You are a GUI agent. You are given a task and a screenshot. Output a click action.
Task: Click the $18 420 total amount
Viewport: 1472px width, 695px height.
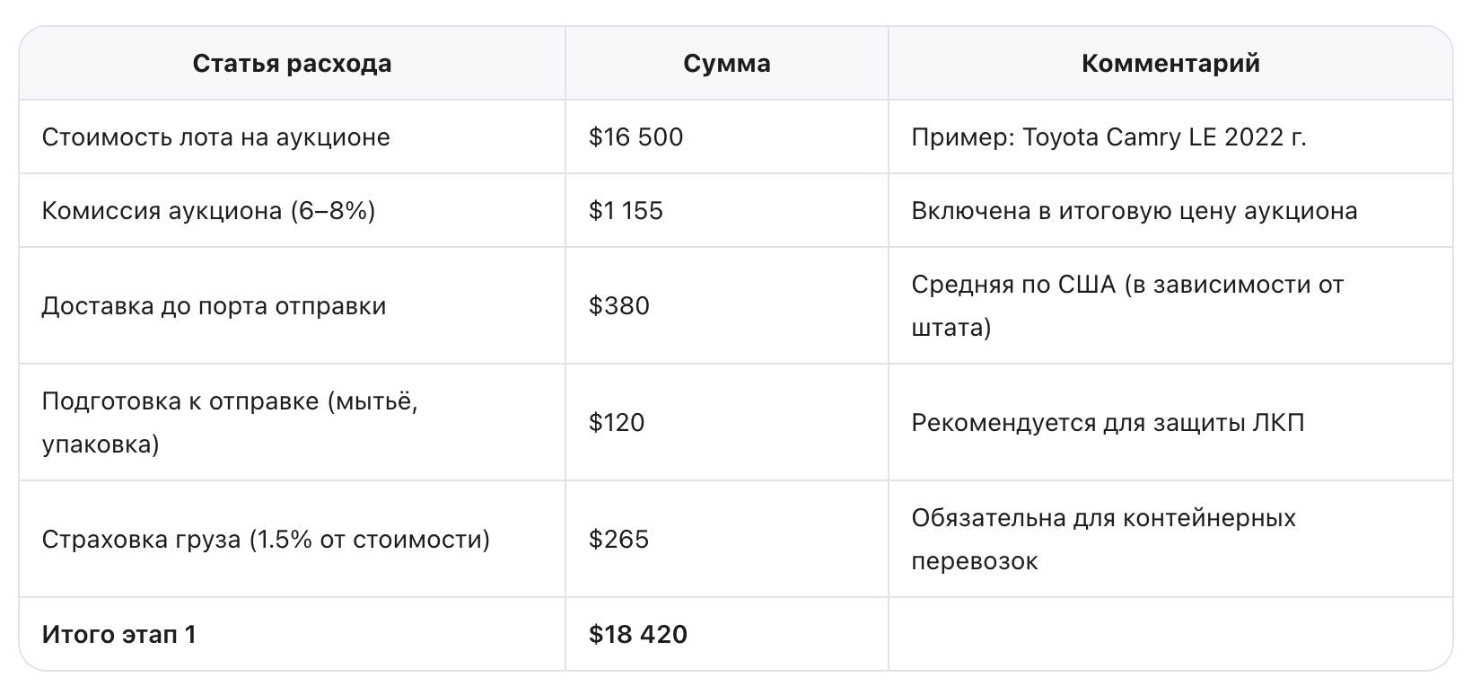[637, 635]
